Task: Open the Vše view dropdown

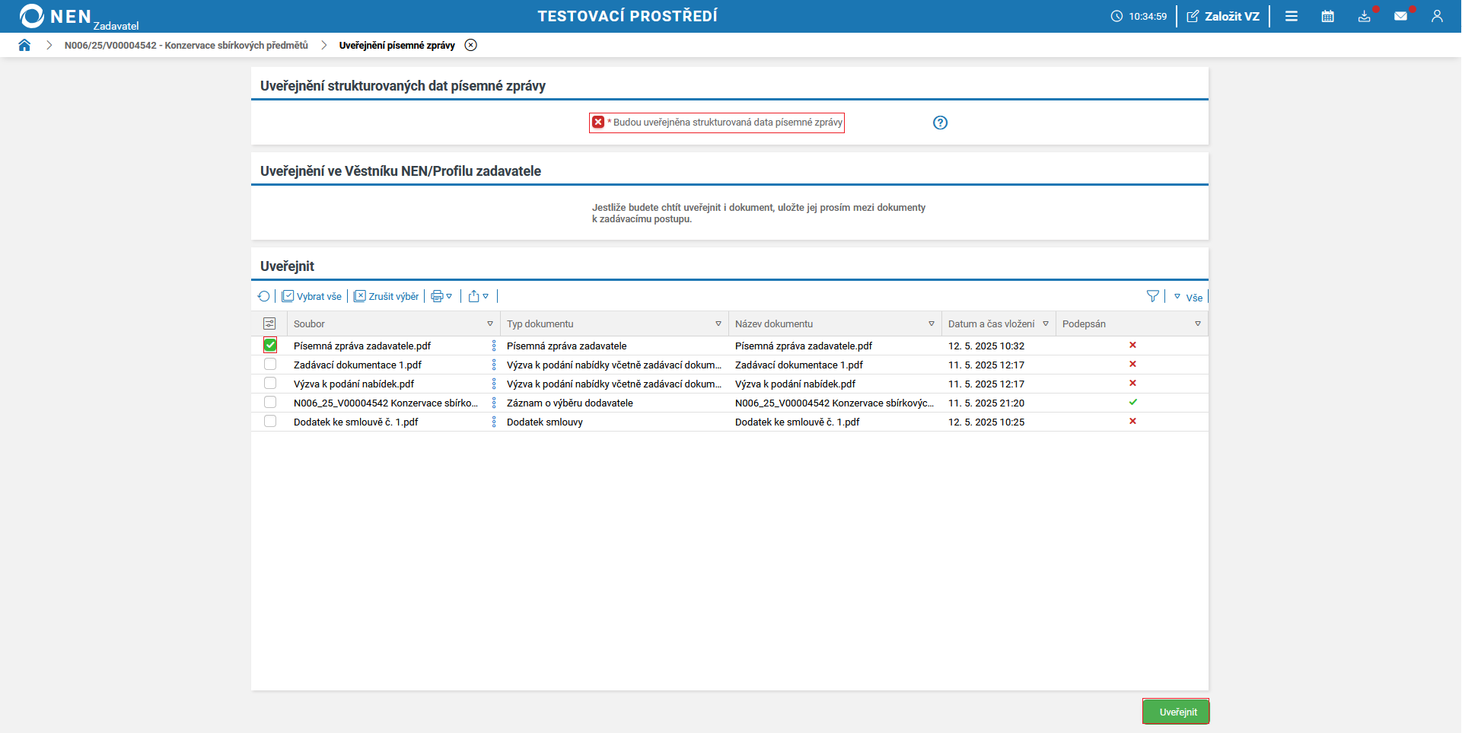Action: (1189, 298)
